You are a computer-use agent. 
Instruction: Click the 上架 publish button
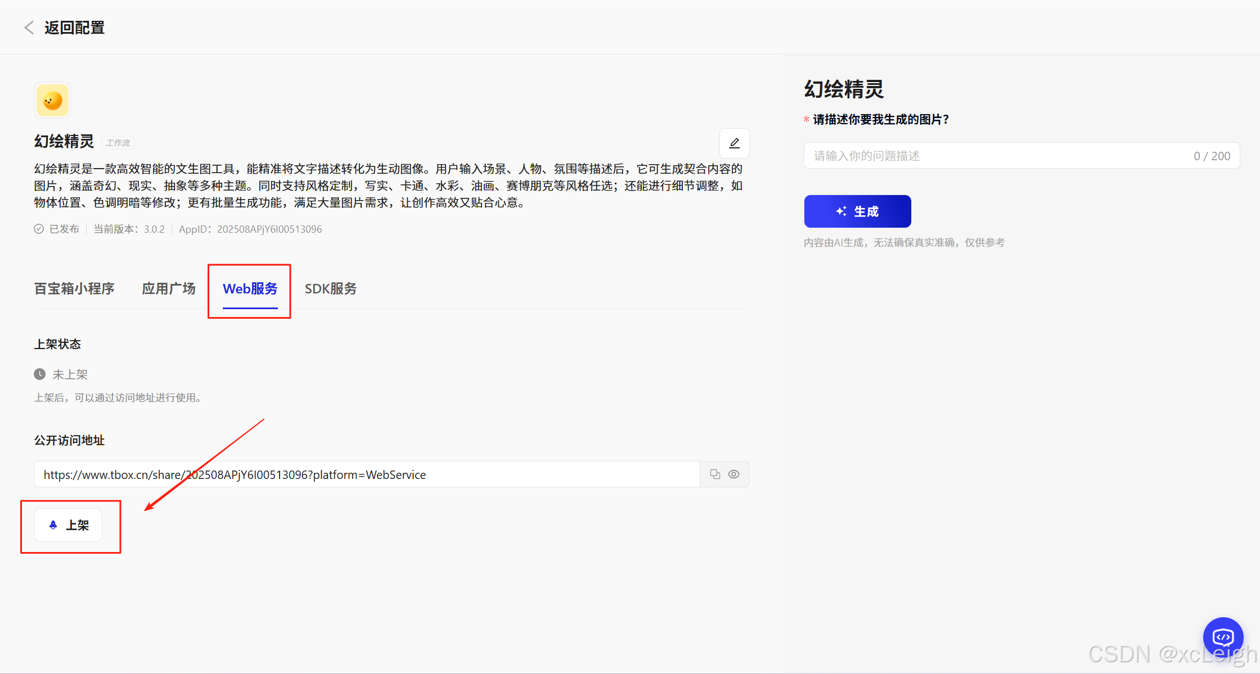(68, 525)
